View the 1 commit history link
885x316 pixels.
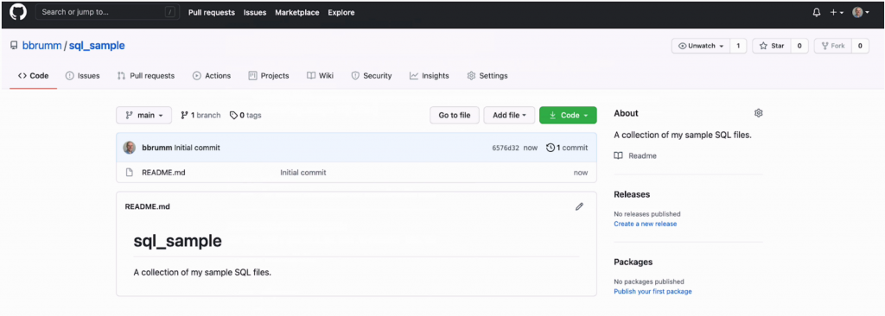(567, 148)
